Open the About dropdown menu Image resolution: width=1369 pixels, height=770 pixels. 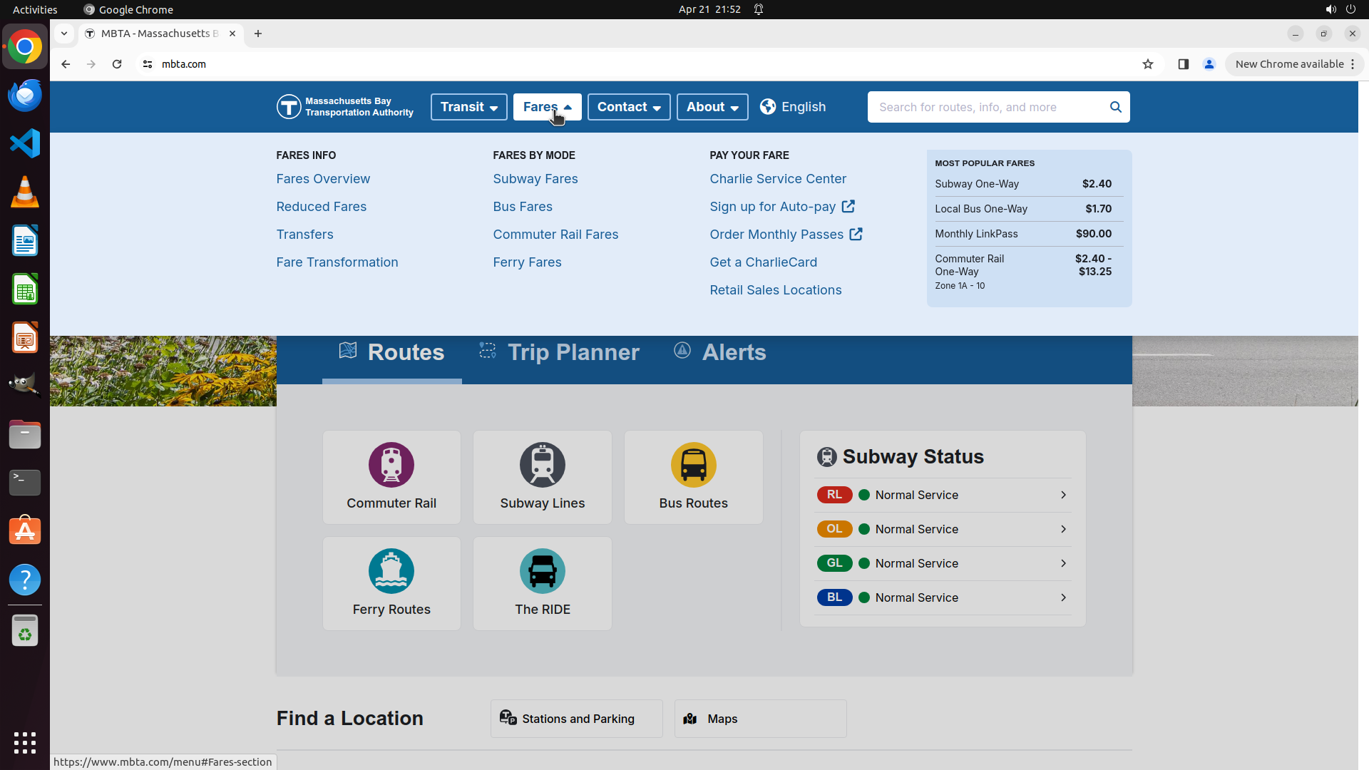(712, 107)
